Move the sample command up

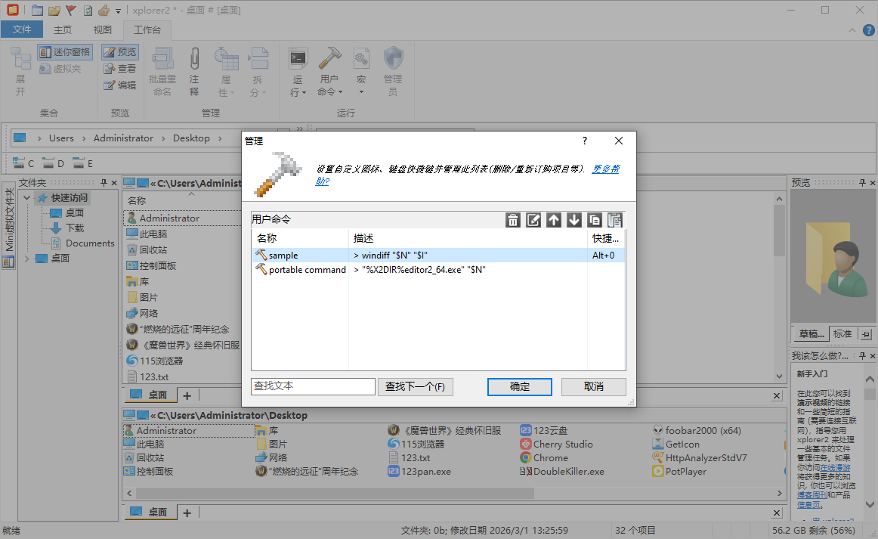click(x=554, y=219)
